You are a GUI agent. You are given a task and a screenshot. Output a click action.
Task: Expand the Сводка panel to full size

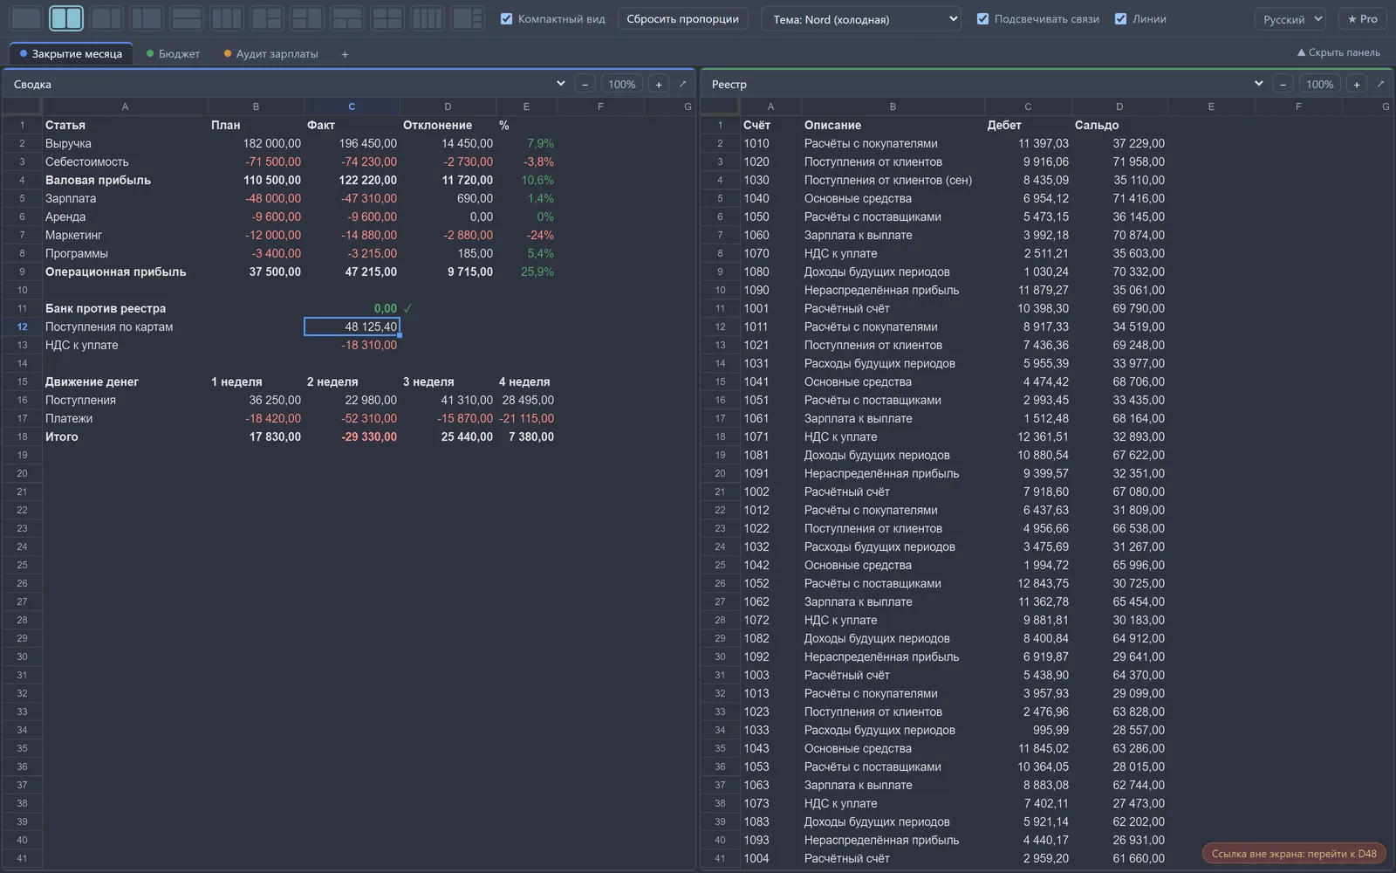click(x=682, y=84)
